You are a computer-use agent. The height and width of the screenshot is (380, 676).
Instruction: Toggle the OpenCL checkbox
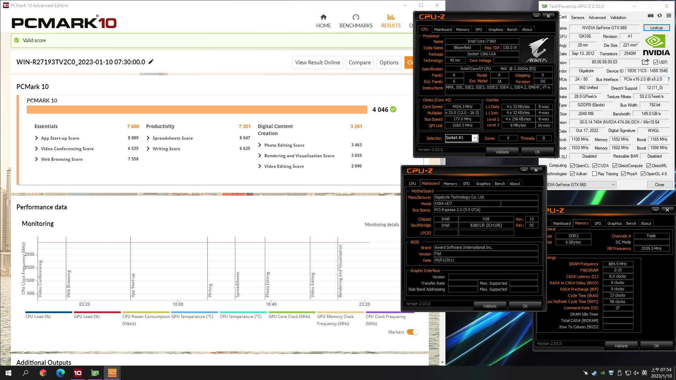[572, 166]
